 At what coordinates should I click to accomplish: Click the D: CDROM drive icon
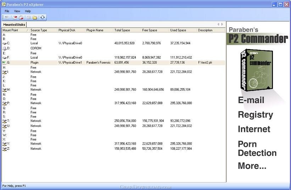5,48
